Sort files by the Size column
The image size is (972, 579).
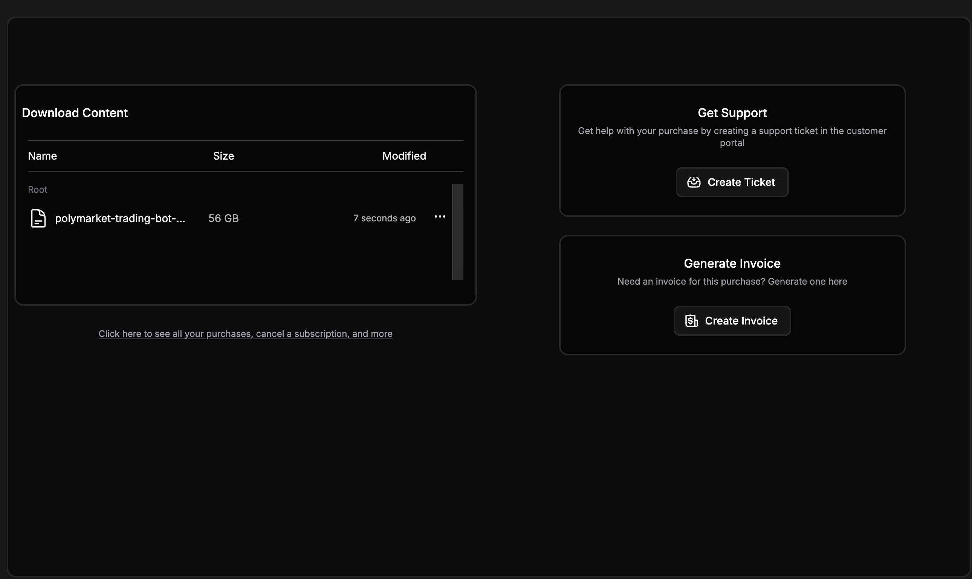pyautogui.click(x=223, y=156)
